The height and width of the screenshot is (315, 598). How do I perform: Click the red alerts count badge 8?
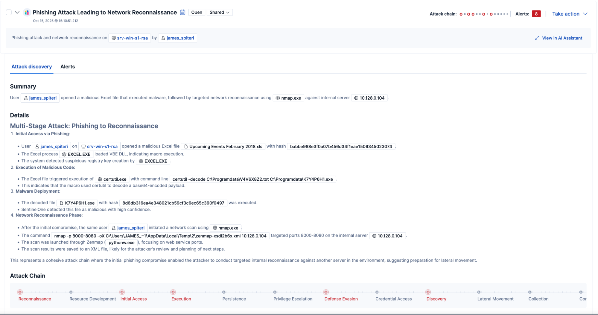[x=536, y=14]
